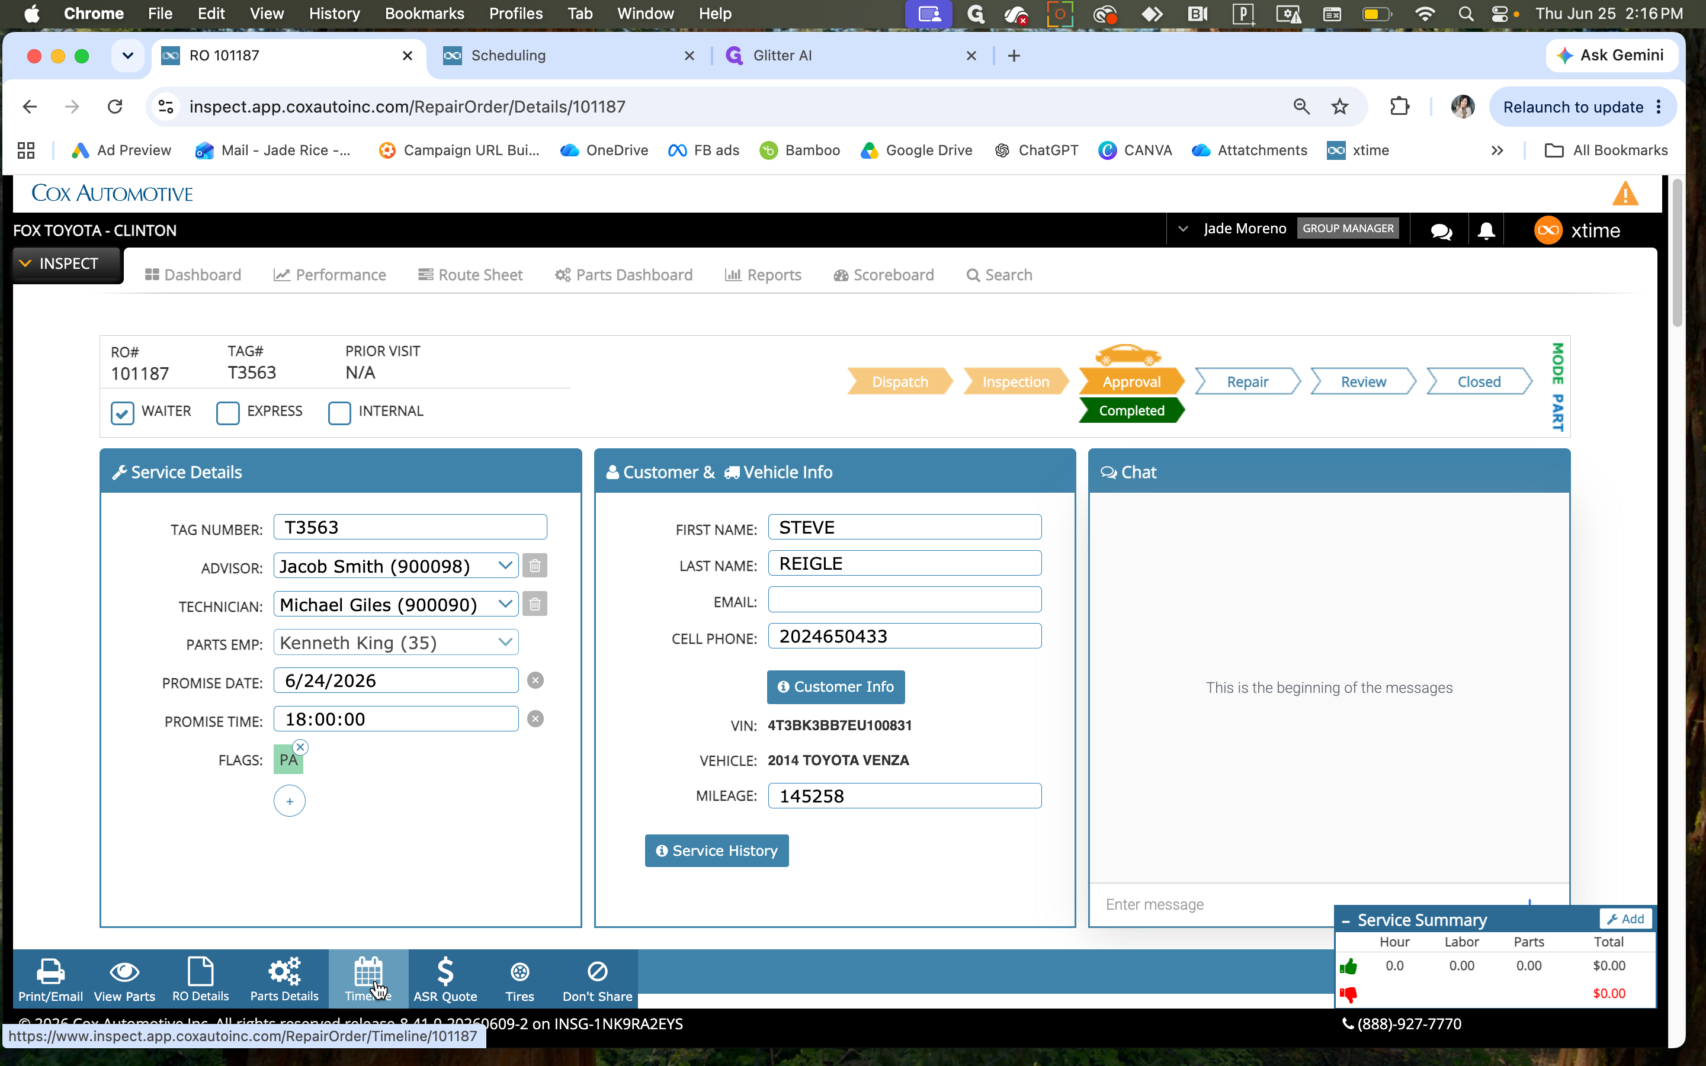Uncheck the WAITER checkbox
This screenshot has height=1066, width=1706.
coord(123,413)
